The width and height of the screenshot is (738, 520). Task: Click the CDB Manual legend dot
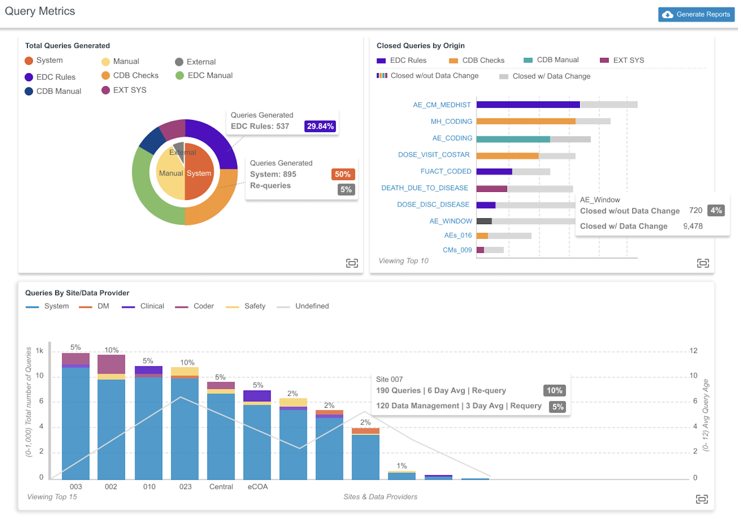[29, 91]
